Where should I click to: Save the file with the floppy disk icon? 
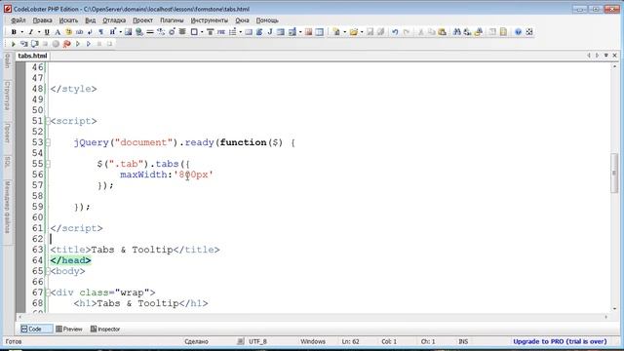coord(370,32)
